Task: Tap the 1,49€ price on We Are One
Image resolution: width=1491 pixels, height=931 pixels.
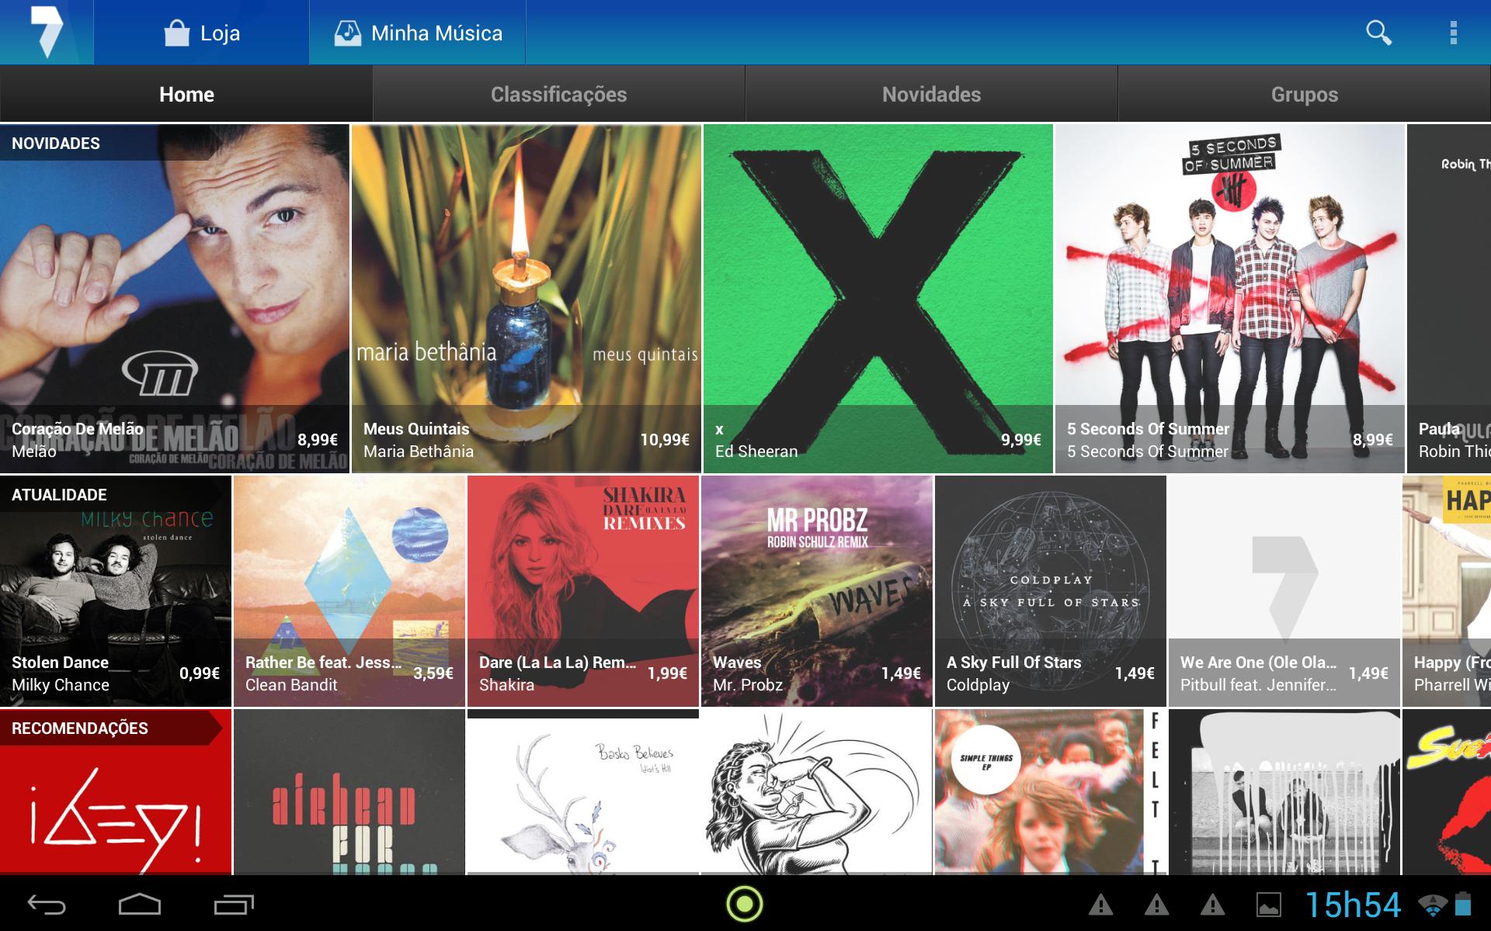Action: pyautogui.click(x=1368, y=673)
